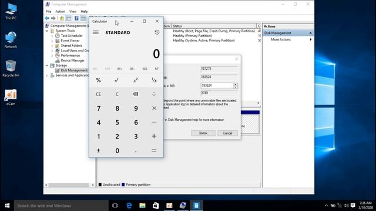
Task: Open the Calculator hamburger navigation menu
Action: click(x=96, y=32)
